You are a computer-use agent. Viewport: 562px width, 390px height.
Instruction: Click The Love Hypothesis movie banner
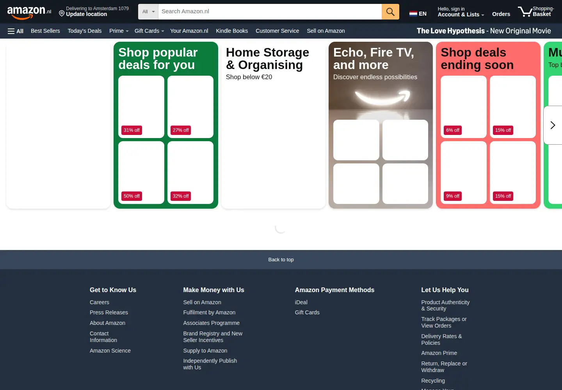coord(484,31)
